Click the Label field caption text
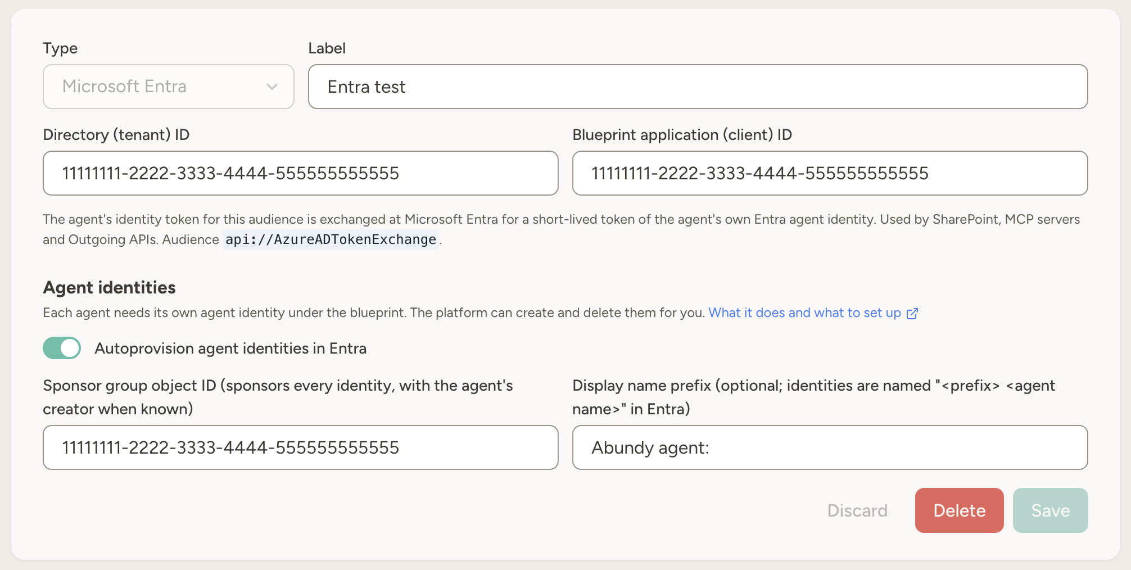 (327, 48)
